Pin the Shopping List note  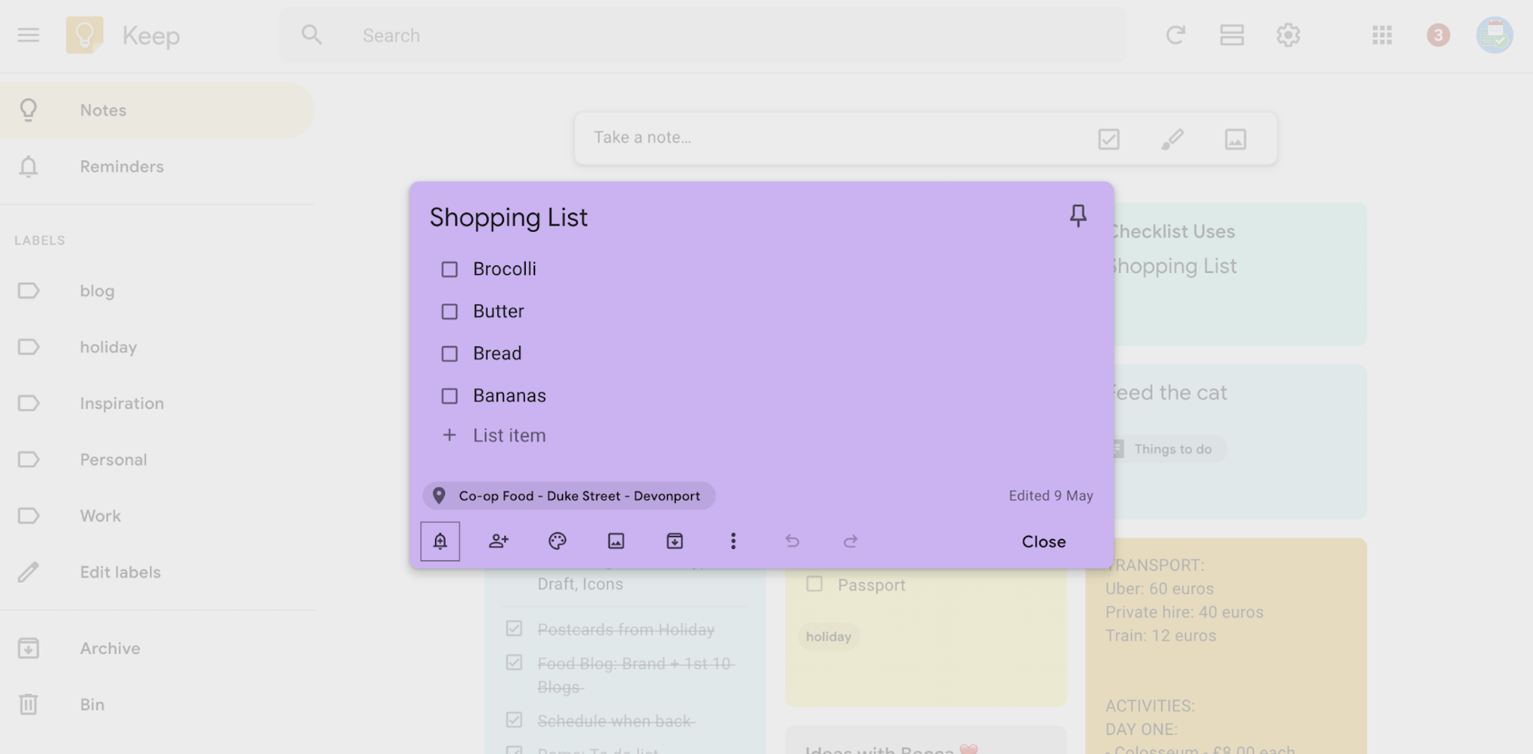pos(1078,216)
